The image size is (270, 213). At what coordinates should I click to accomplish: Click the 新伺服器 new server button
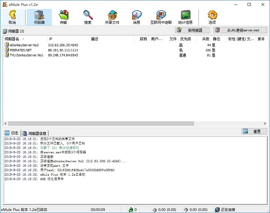(193, 30)
